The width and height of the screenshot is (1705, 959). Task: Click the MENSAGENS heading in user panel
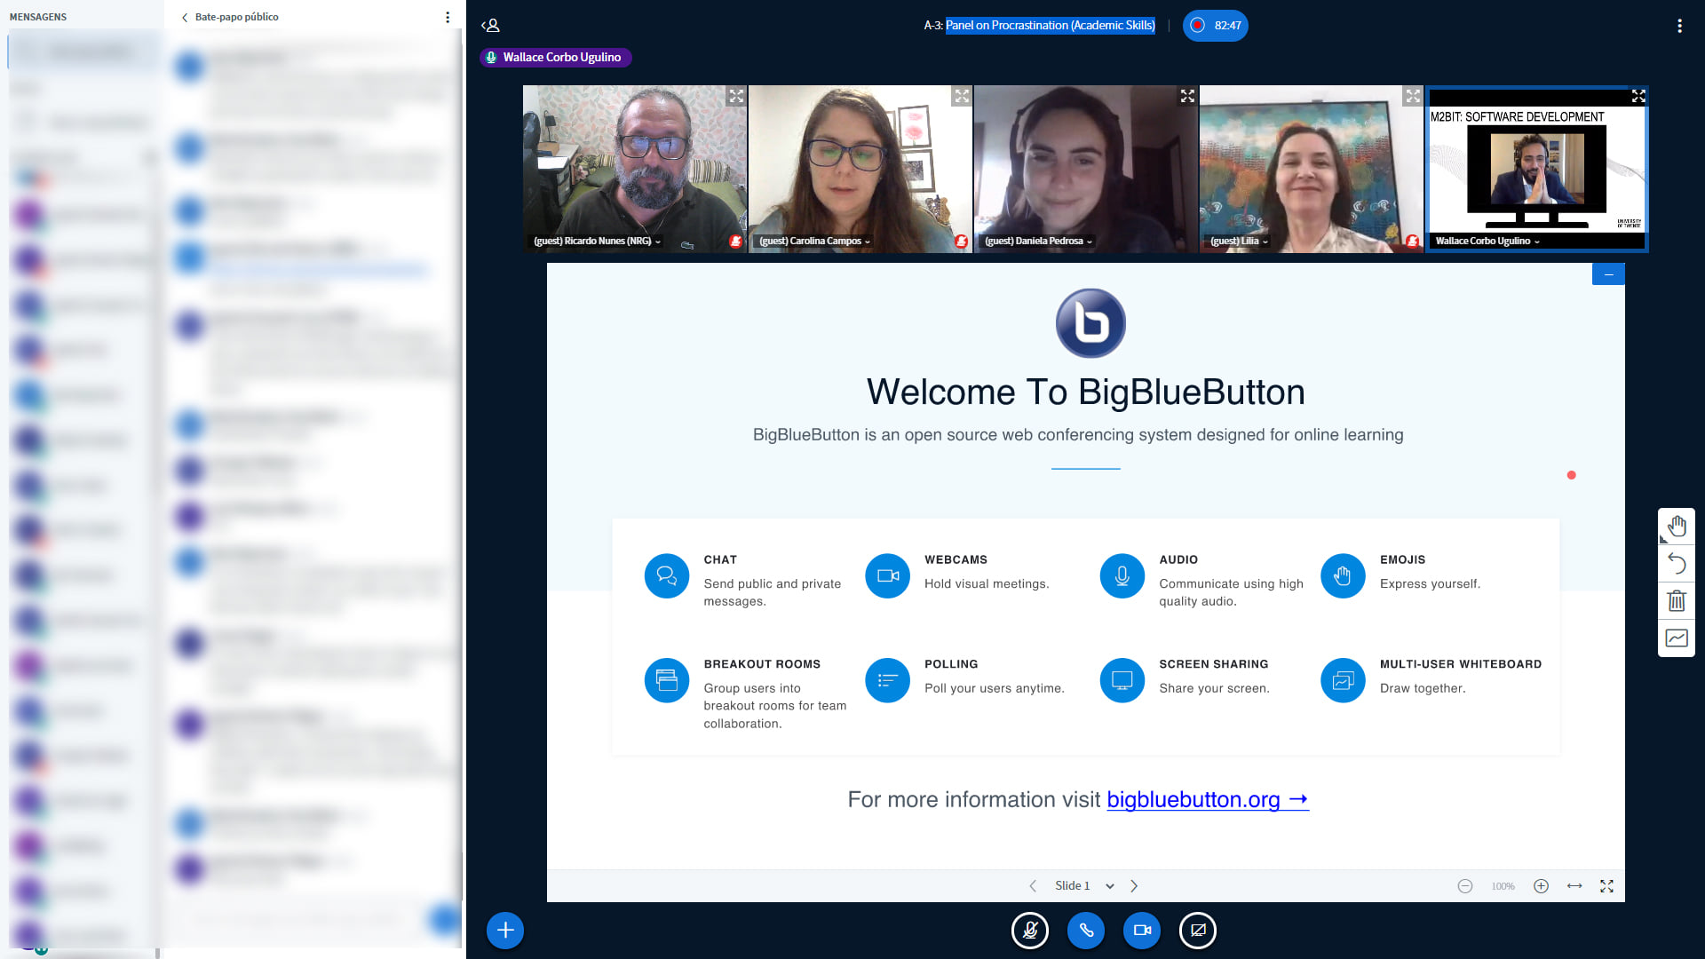coord(38,17)
